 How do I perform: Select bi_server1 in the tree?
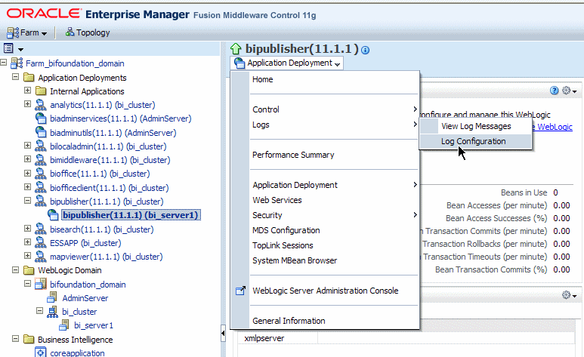pos(94,325)
